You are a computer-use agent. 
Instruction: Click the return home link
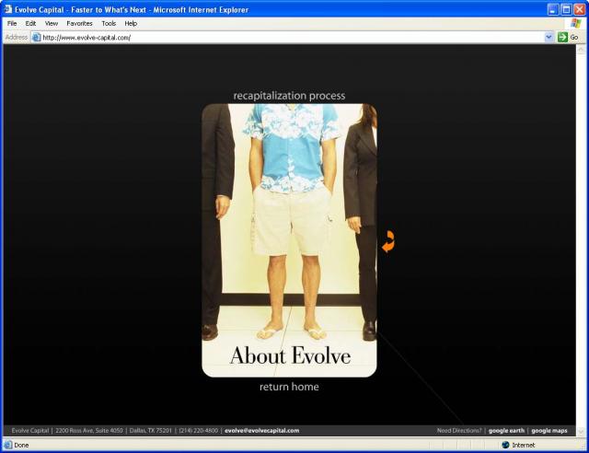(289, 387)
